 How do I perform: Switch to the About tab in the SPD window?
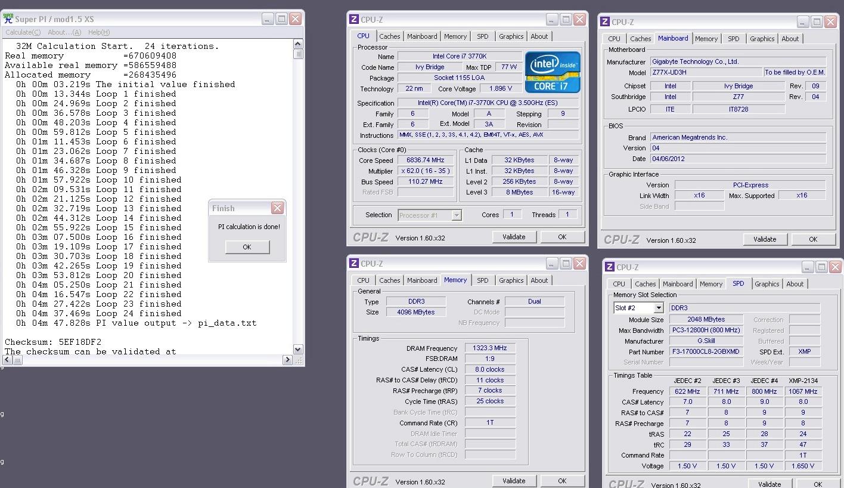795,284
